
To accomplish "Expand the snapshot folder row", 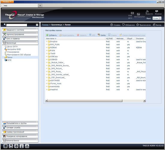I will pyautogui.click(x=46, y=90).
